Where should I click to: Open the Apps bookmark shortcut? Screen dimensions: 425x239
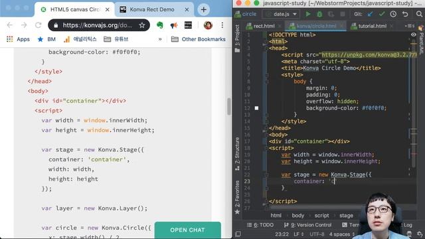click(x=18, y=39)
